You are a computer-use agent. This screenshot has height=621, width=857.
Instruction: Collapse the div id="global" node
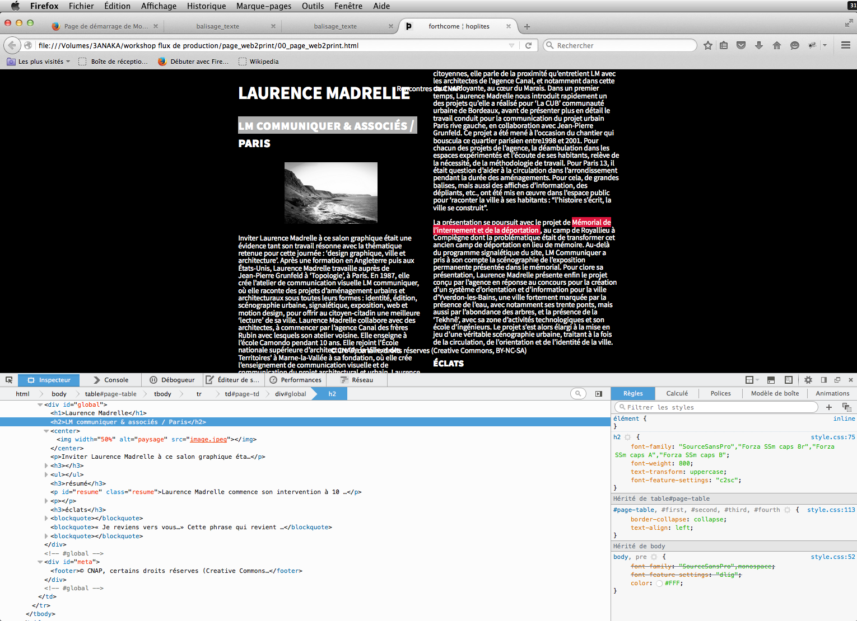pos(40,404)
